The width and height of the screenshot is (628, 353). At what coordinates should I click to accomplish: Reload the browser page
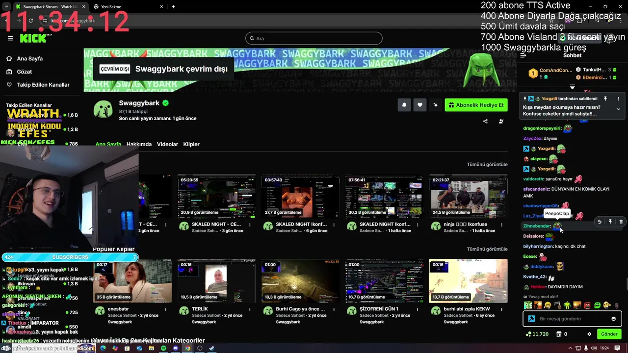tap(30, 21)
